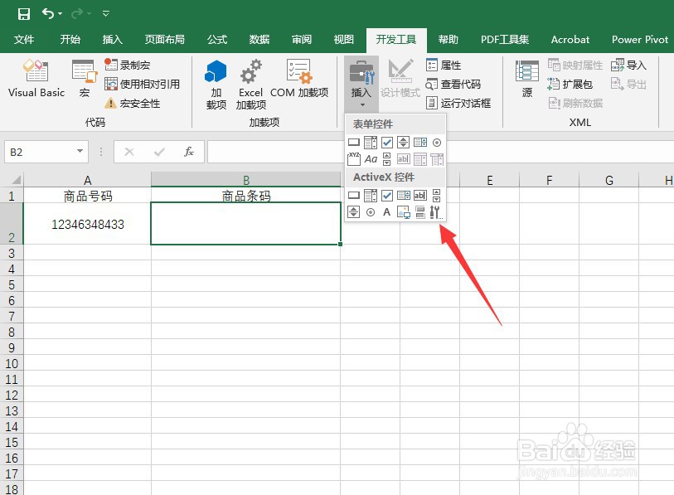Open the Name Box dropdown arrow
Image resolution: width=674 pixels, height=495 pixels.
click(x=80, y=152)
